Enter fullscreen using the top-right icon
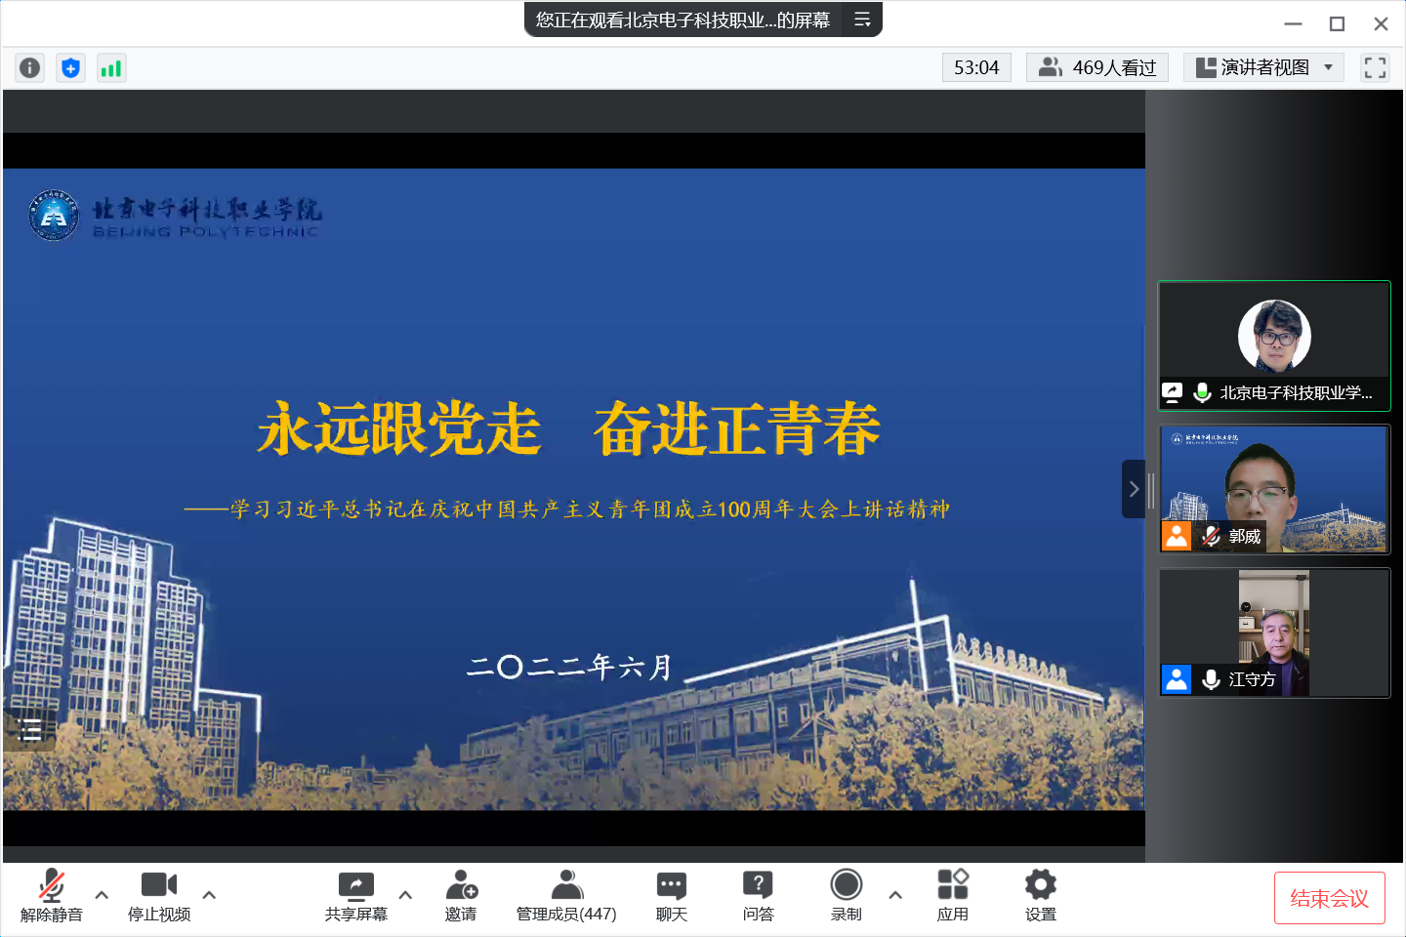Image resolution: width=1406 pixels, height=937 pixels. click(x=1375, y=67)
